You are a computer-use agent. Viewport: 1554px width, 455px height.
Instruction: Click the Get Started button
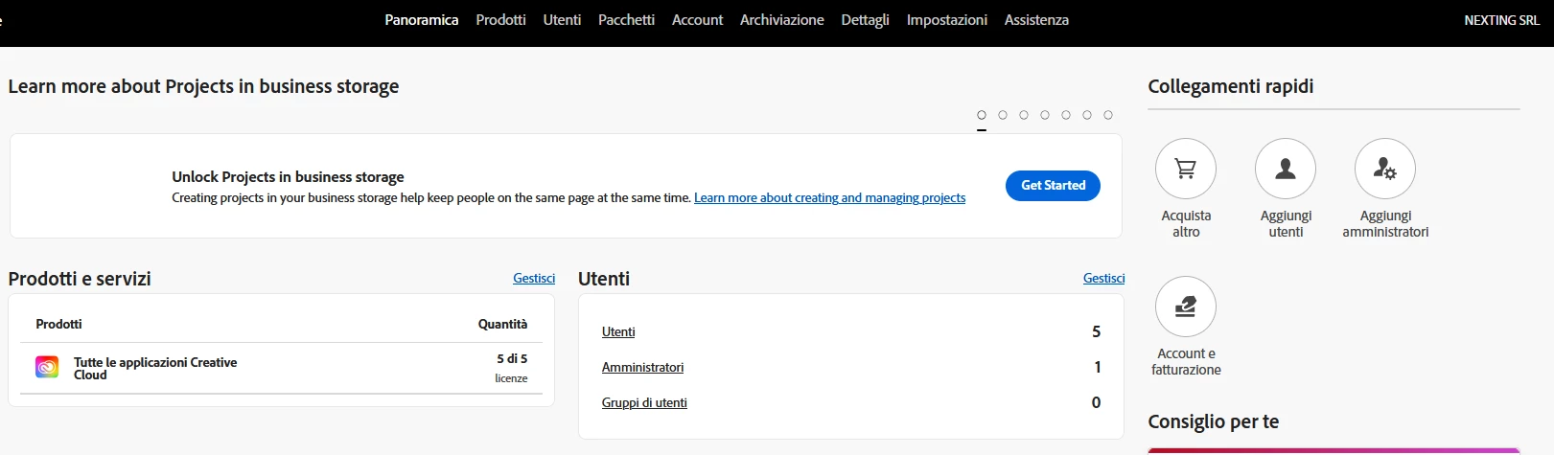coord(1053,186)
